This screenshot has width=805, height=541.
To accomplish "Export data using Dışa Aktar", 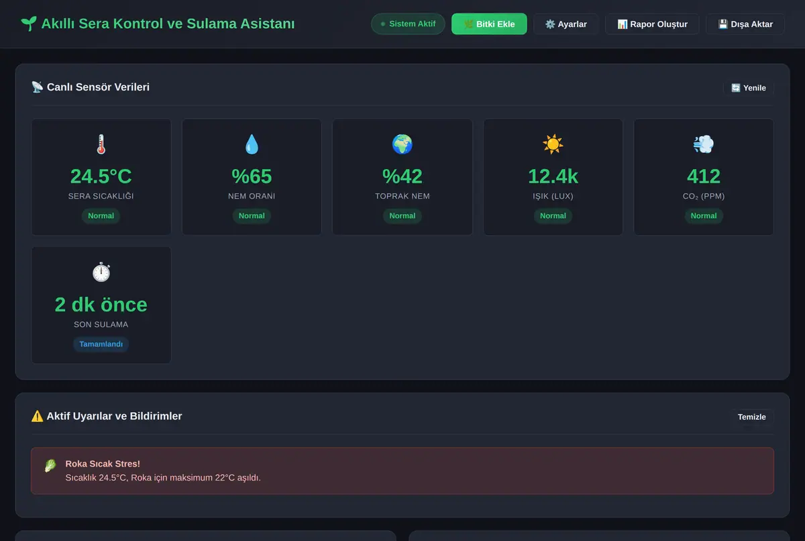I will 745,24.
